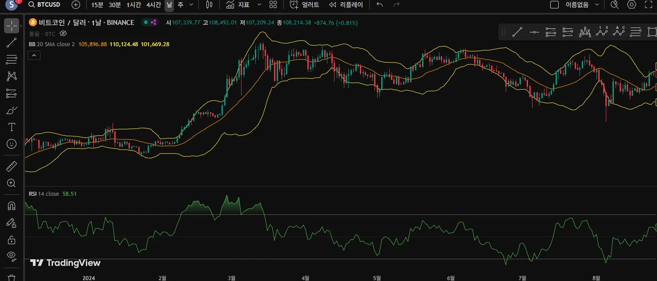The height and width of the screenshot is (281, 657).
Task: Start the 리플레이 bar replay
Action: pyautogui.click(x=346, y=5)
